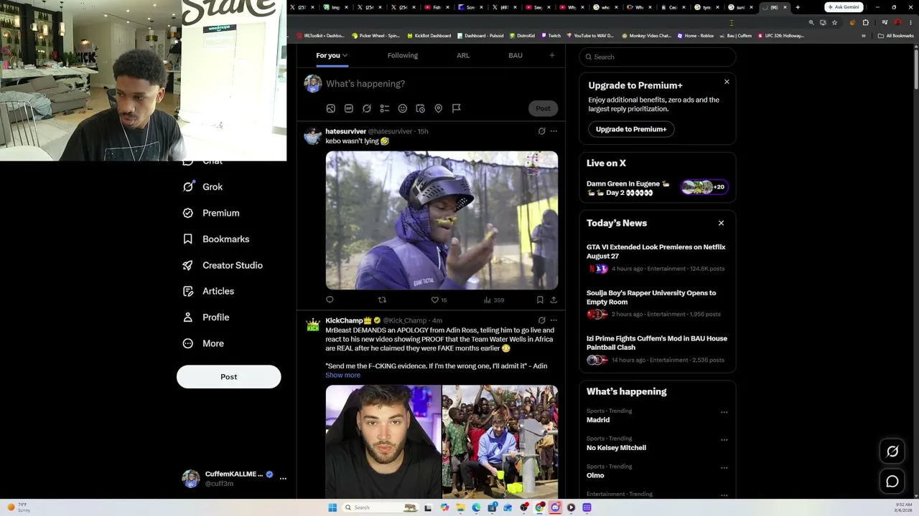The image size is (919, 516).
Task: Open Chrome extensions puzzle icon
Action: coord(865,22)
